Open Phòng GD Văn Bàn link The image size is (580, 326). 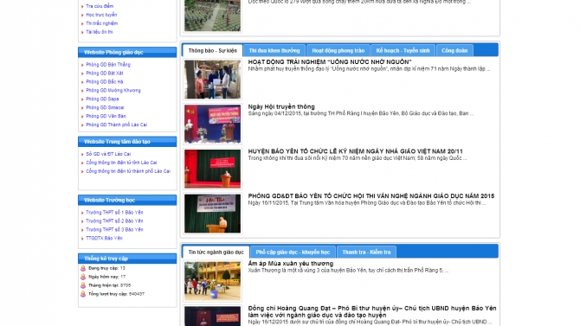point(106,116)
